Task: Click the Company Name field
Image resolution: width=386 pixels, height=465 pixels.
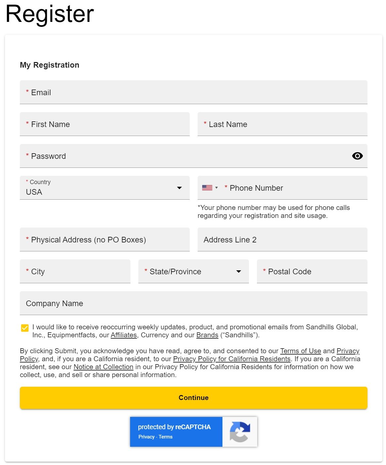Action: click(x=193, y=303)
